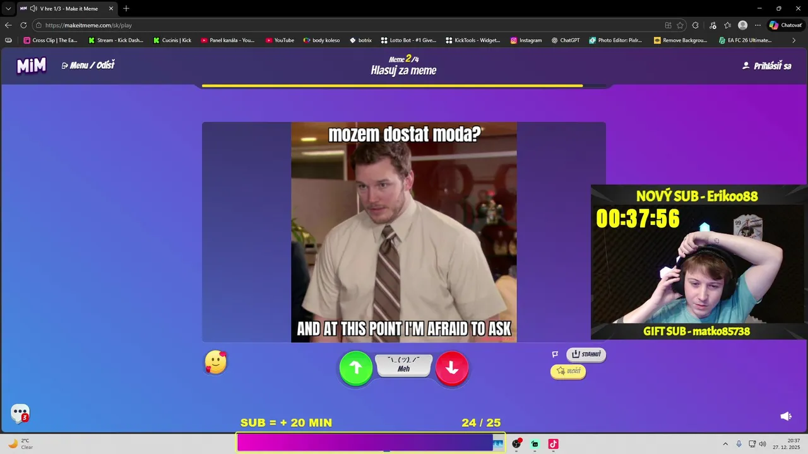Save the meme with Uložiť
808x454 pixels.
click(568, 371)
